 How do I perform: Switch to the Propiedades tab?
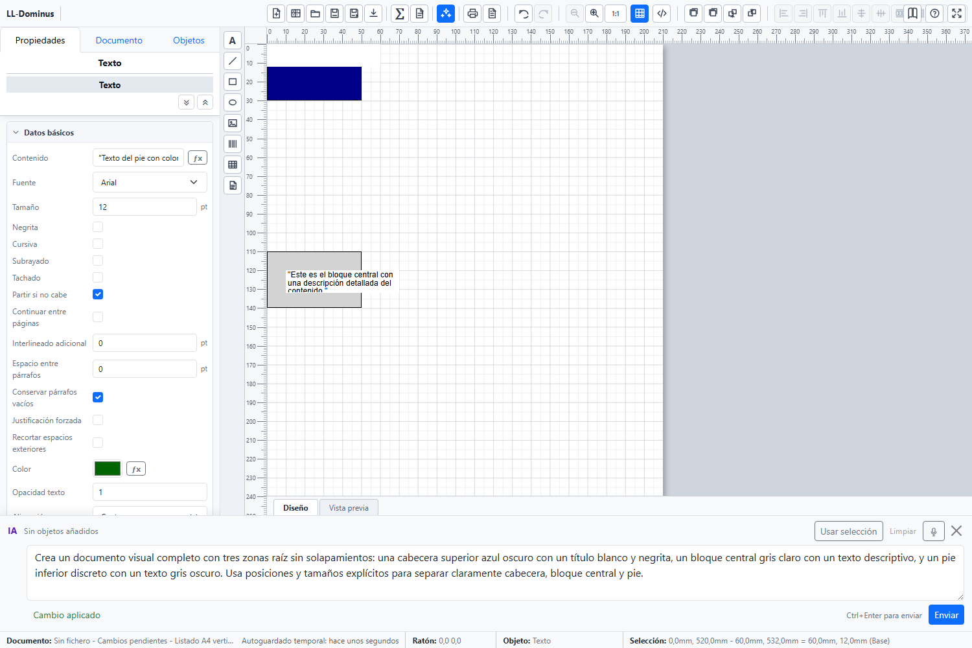(x=40, y=40)
